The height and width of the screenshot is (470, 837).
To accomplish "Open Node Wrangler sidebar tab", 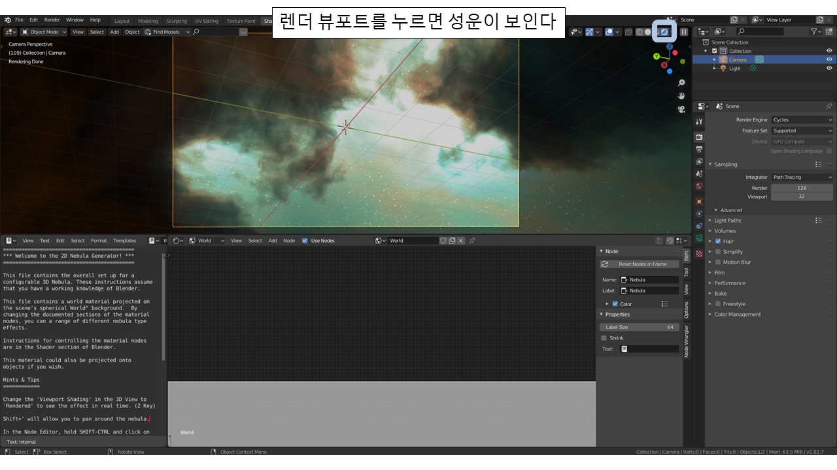I will coord(687,341).
